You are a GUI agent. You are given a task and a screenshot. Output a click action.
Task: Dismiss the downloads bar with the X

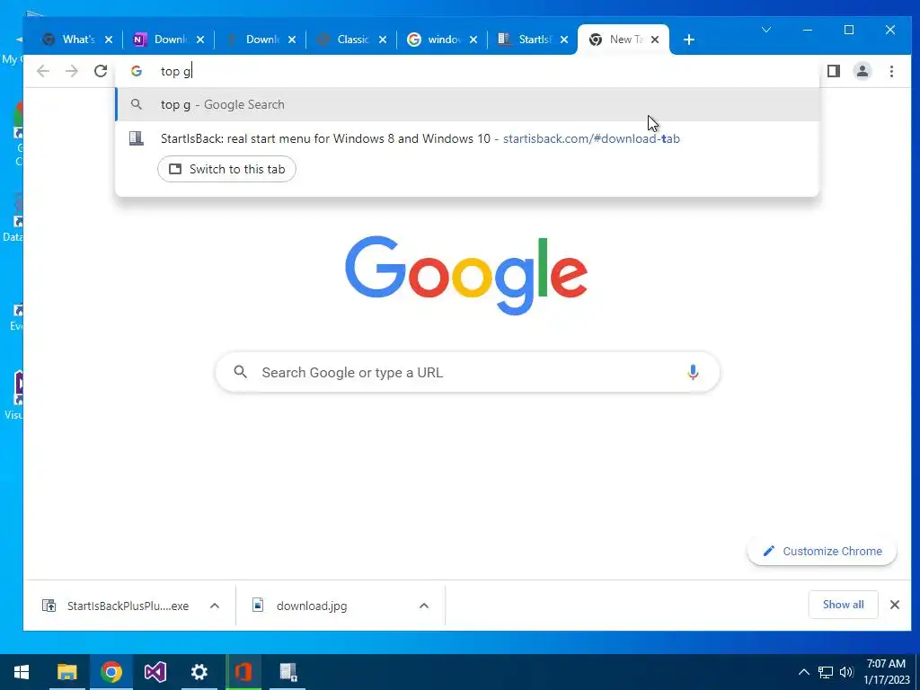point(894,605)
